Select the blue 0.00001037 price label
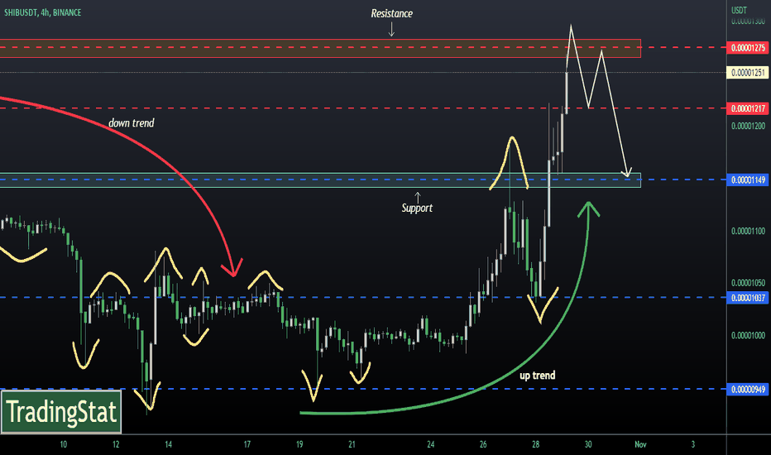This screenshot has height=455, width=771. pyautogui.click(x=748, y=298)
